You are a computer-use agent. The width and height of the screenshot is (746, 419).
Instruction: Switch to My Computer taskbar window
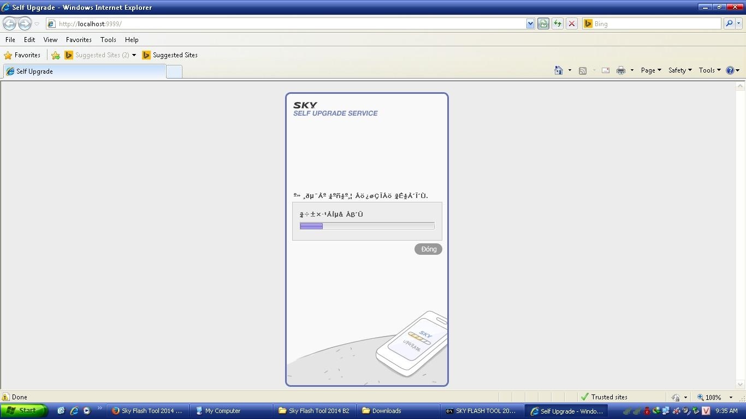point(232,411)
